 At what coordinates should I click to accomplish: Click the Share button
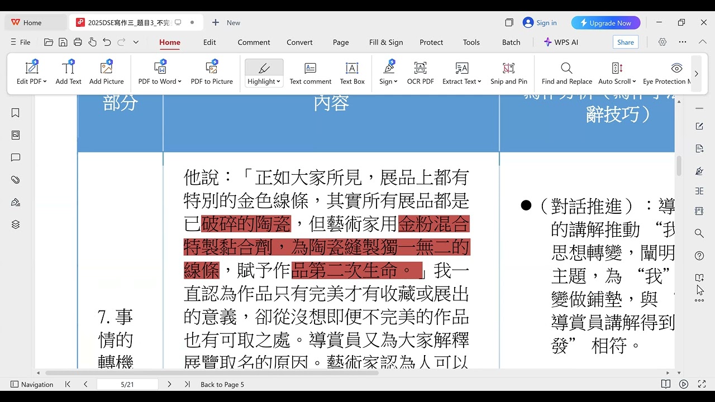pyautogui.click(x=626, y=42)
